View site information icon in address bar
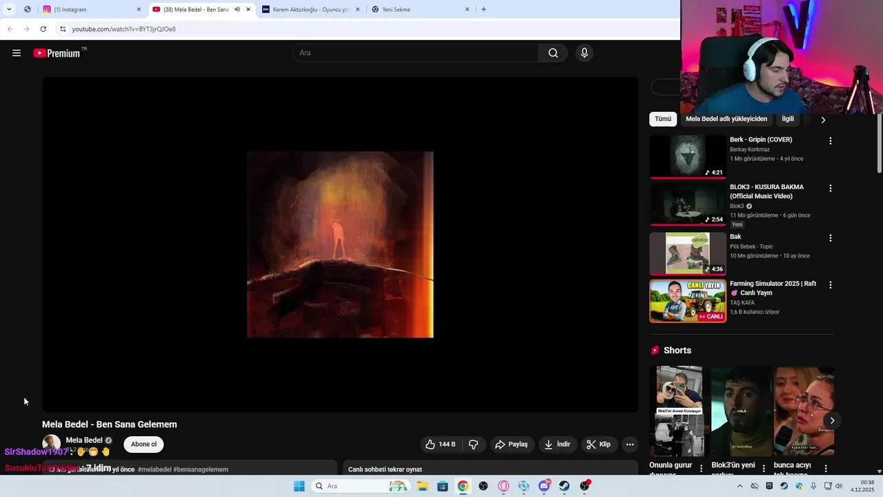 (x=63, y=29)
